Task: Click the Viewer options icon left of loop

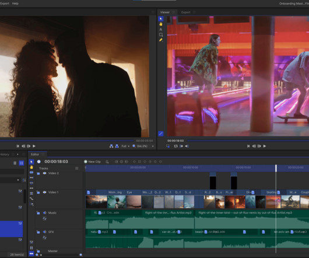Action: pyautogui.click(x=168, y=146)
